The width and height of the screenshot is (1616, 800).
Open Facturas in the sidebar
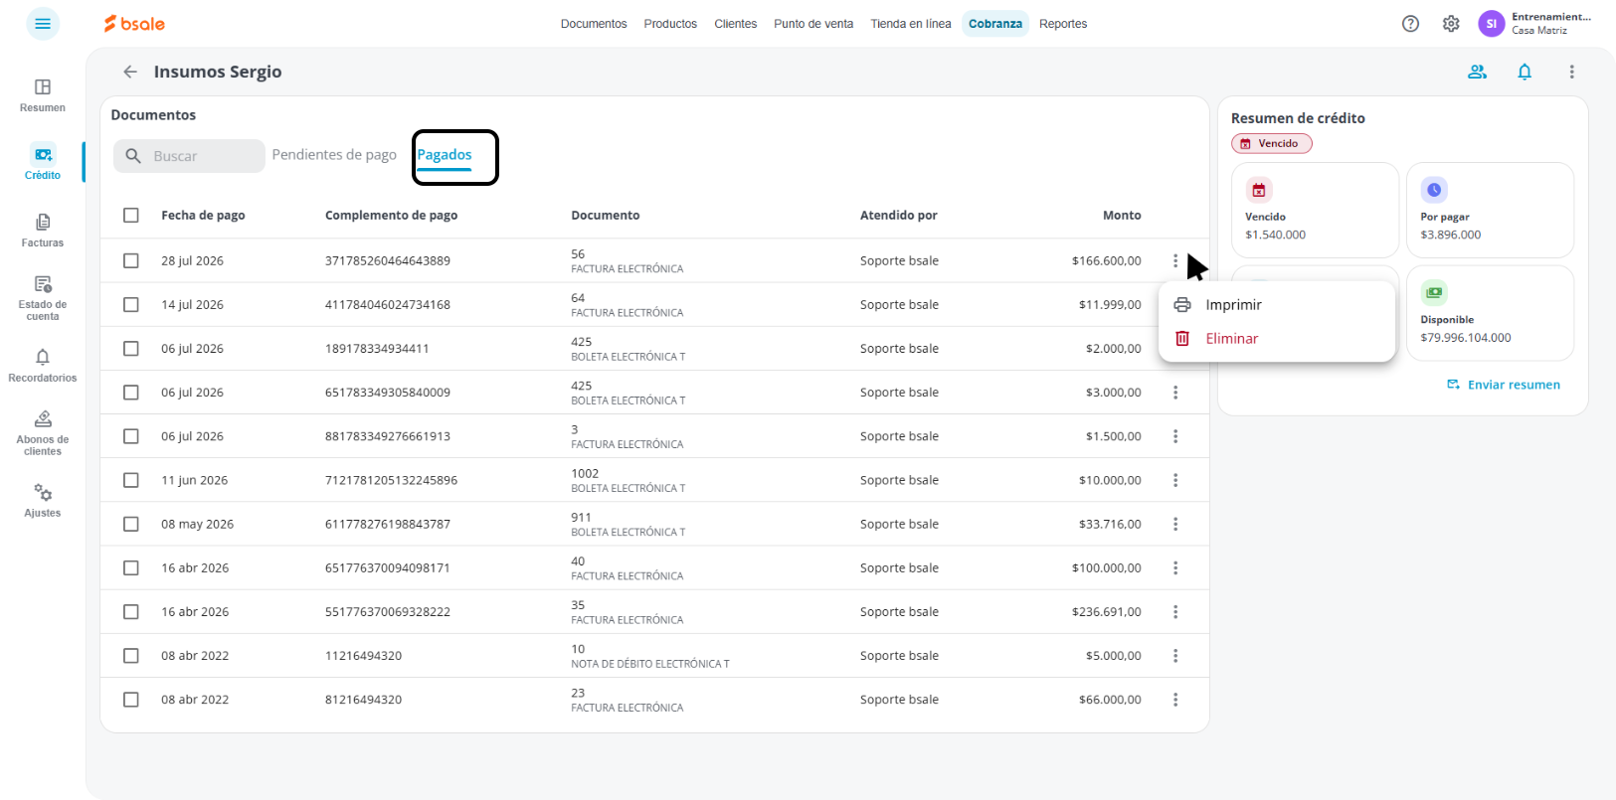43,231
